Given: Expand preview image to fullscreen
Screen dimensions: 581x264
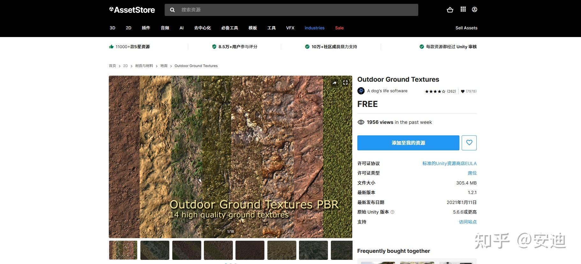Looking at the screenshot, I should [x=345, y=83].
